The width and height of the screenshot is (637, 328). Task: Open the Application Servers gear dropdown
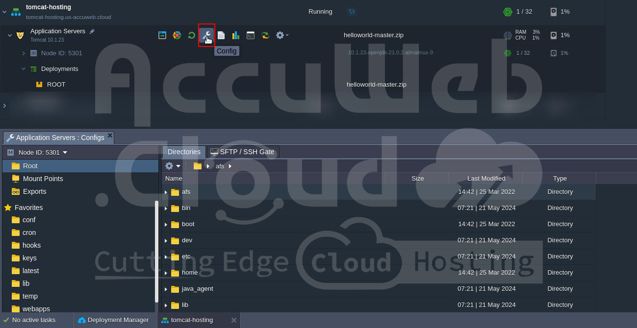pyautogui.click(x=282, y=35)
